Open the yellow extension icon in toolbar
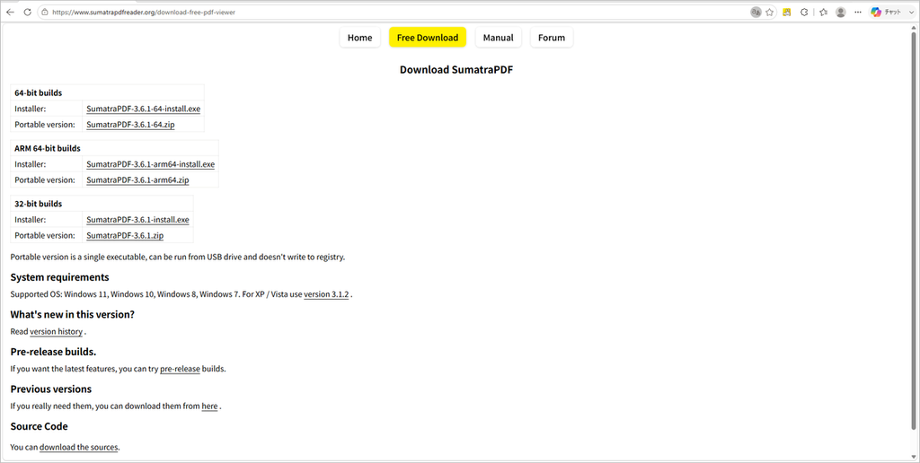The image size is (920, 463). click(x=787, y=12)
